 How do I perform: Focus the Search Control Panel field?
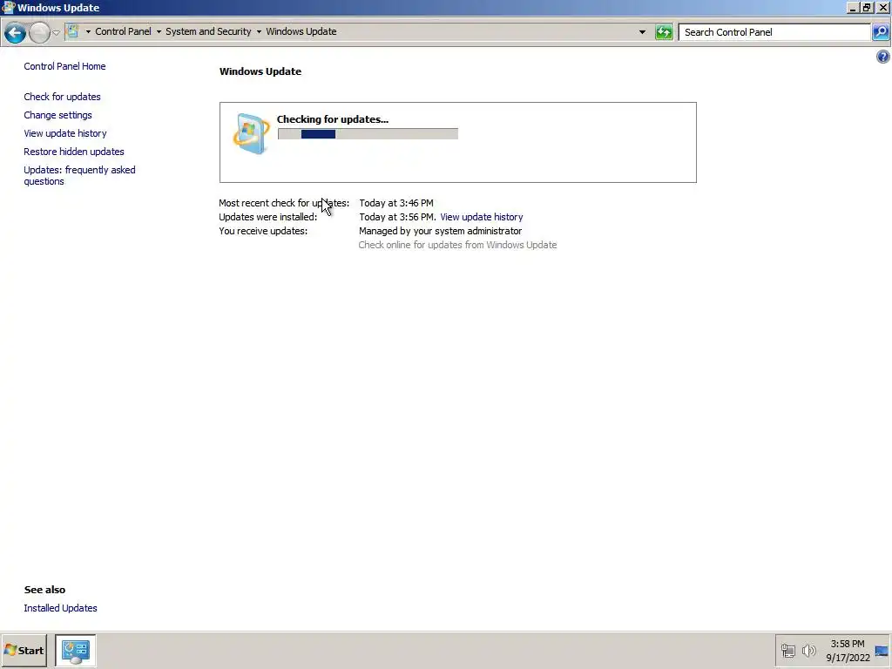(774, 32)
